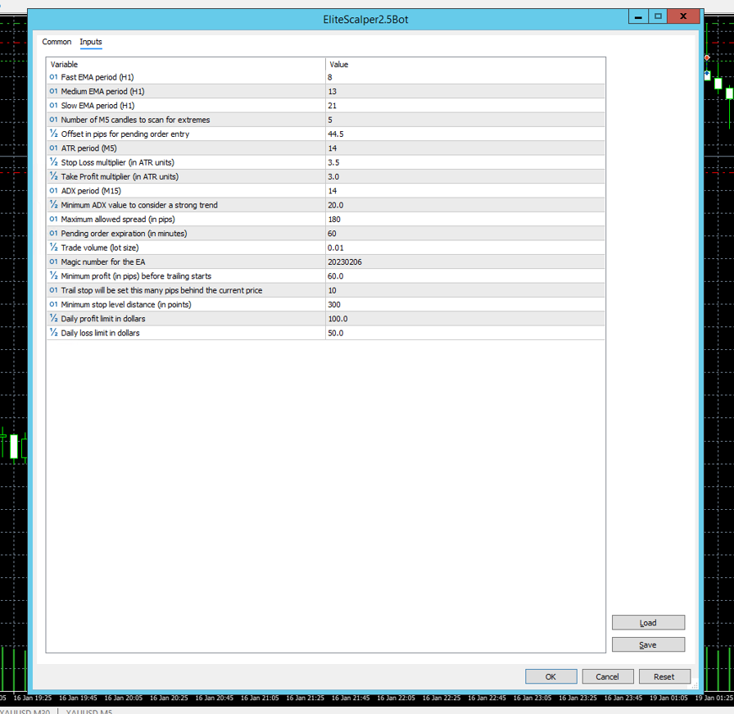734x714 pixels.
Task: Click integer icon for Slow EMA period
Action: [53, 106]
